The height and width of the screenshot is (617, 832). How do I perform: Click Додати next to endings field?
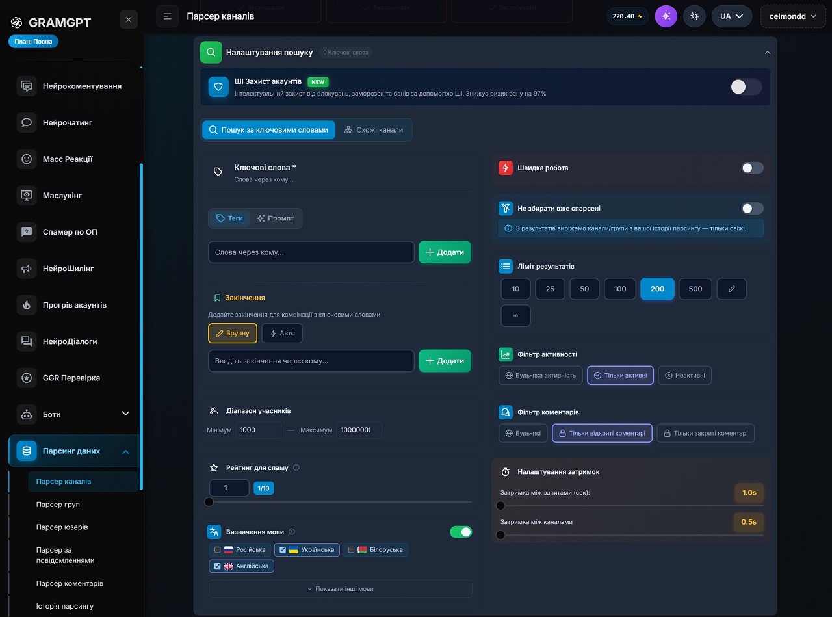445,361
